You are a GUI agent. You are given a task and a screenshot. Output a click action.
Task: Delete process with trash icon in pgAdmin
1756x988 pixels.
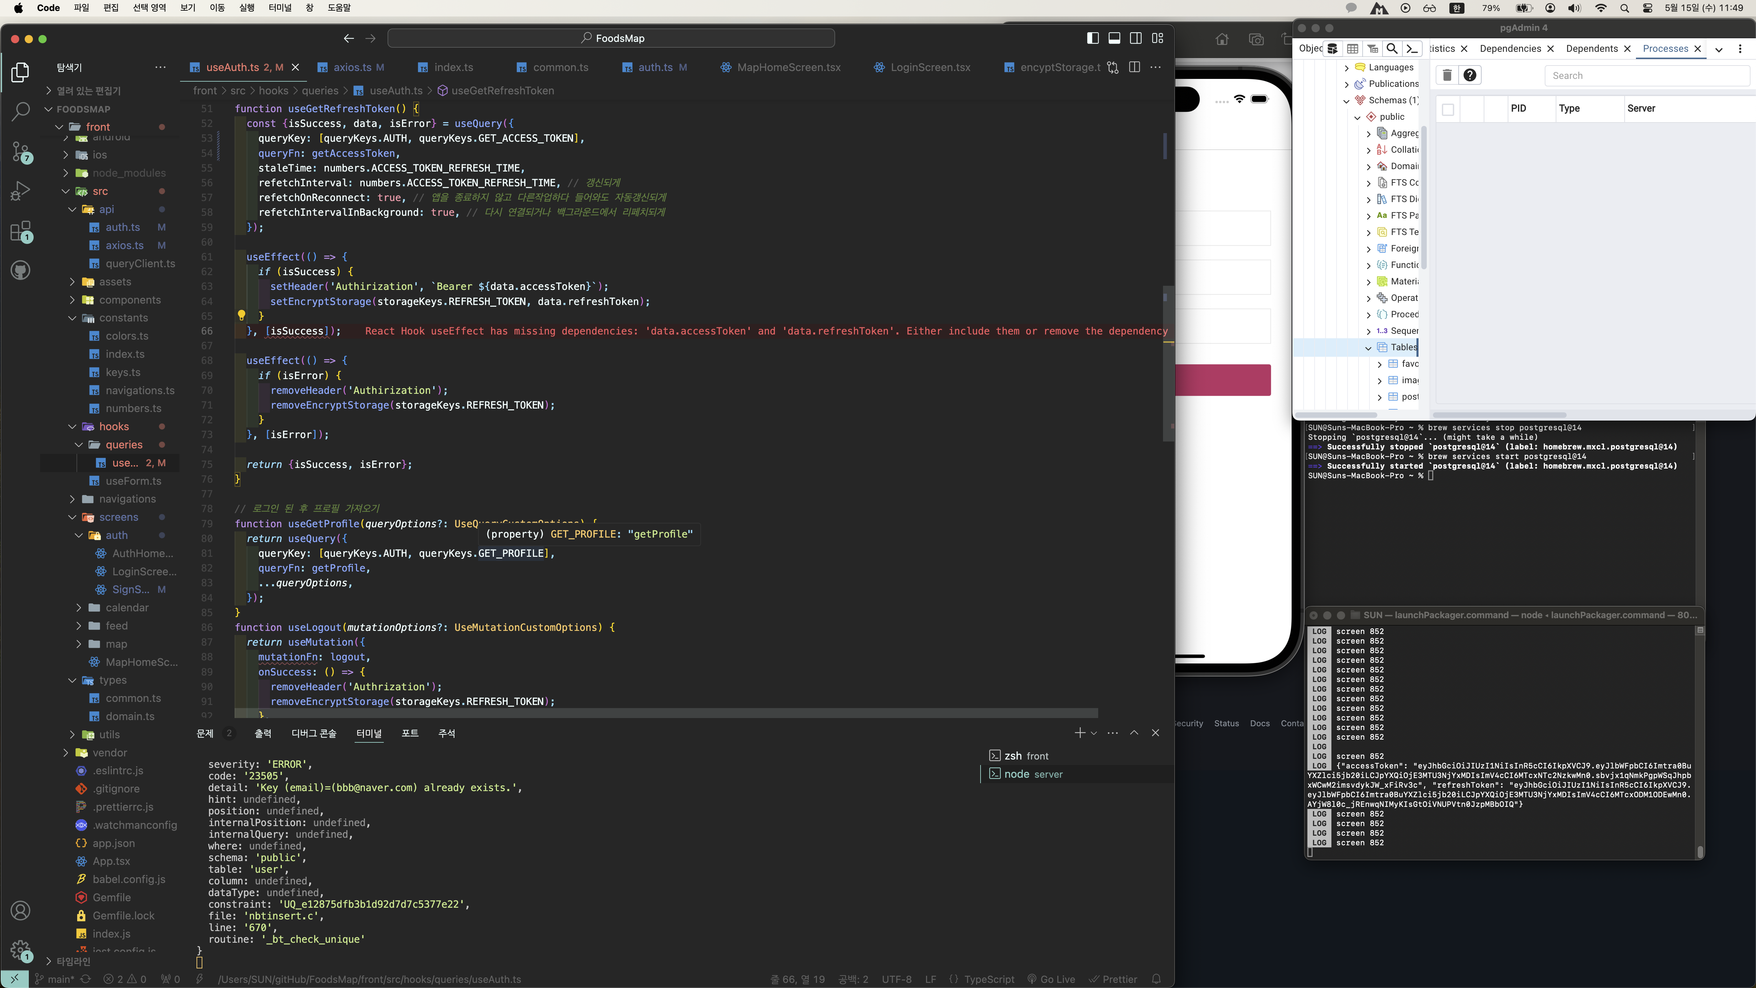point(1447,75)
